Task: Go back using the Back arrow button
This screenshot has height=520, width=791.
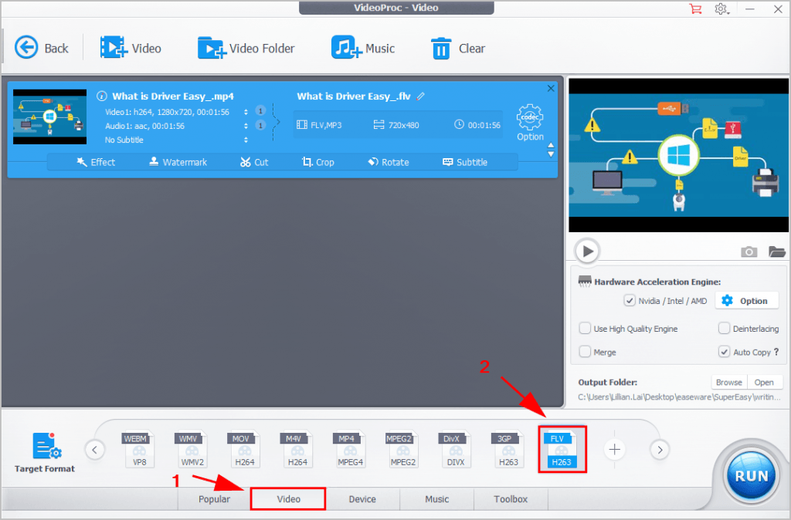Action: pyautogui.click(x=41, y=48)
